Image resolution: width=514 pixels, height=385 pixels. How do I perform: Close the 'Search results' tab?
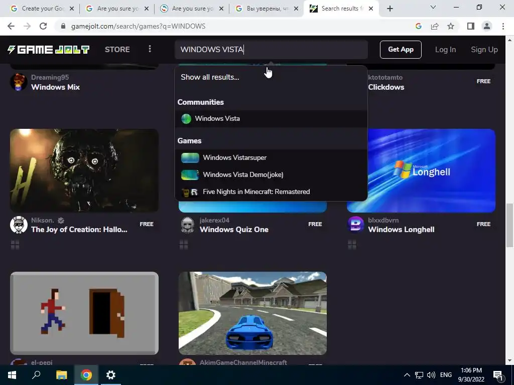[371, 9]
